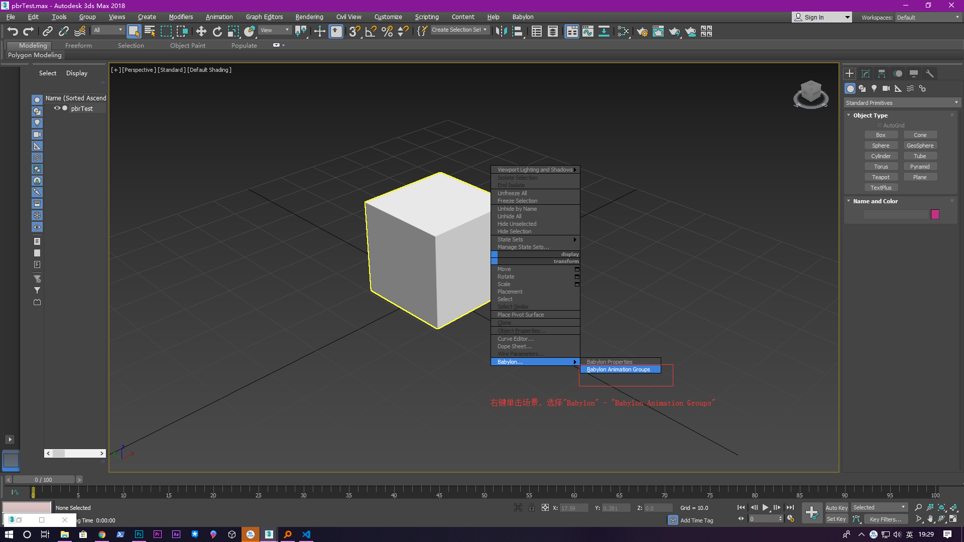Viewport: 964px width, 542px height.
Task: Click the Undo arrow icon
Action: pyautogui.click(x=13, y=32)
